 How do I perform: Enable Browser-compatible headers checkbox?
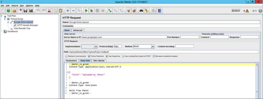pyautogui.click(x=154, y=56)
